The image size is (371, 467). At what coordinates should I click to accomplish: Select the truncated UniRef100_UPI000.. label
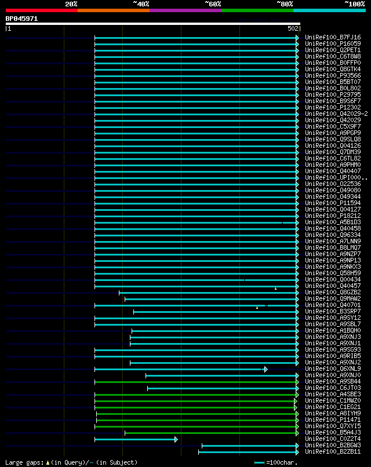click(336, 177)
